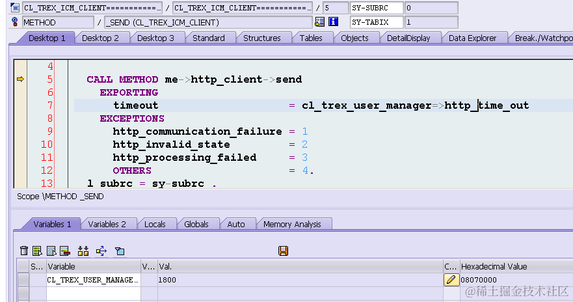Viewport: 573px width, 302px height.
Task: Click the C... change column header
Action: point(451,267)
